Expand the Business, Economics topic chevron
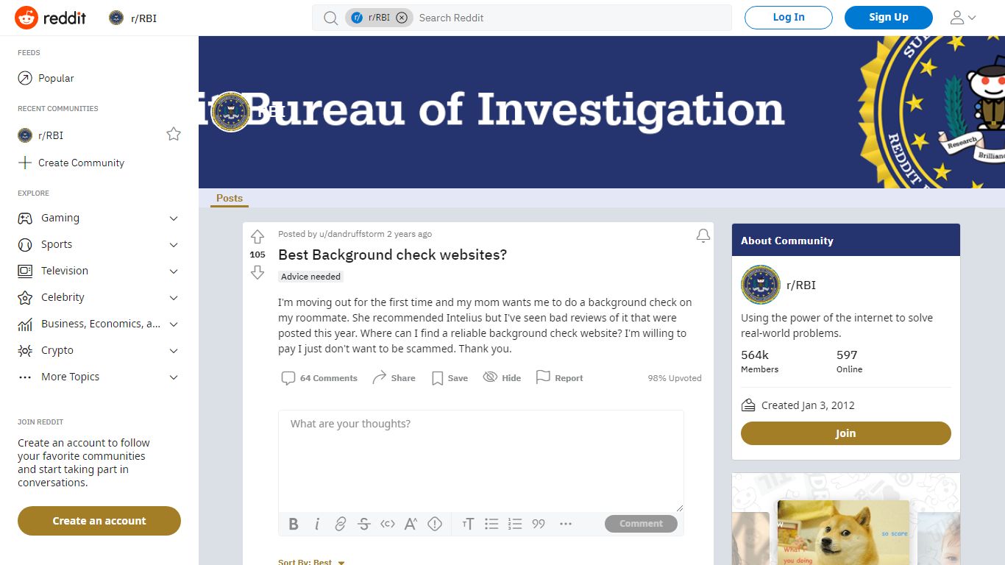1005x565 pixels. click(174, 324)
